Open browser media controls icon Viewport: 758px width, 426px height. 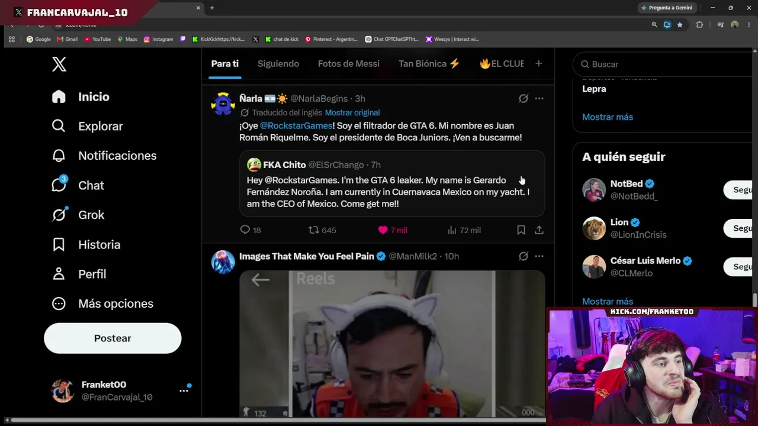pyautogui.click(x=721, y=25)
